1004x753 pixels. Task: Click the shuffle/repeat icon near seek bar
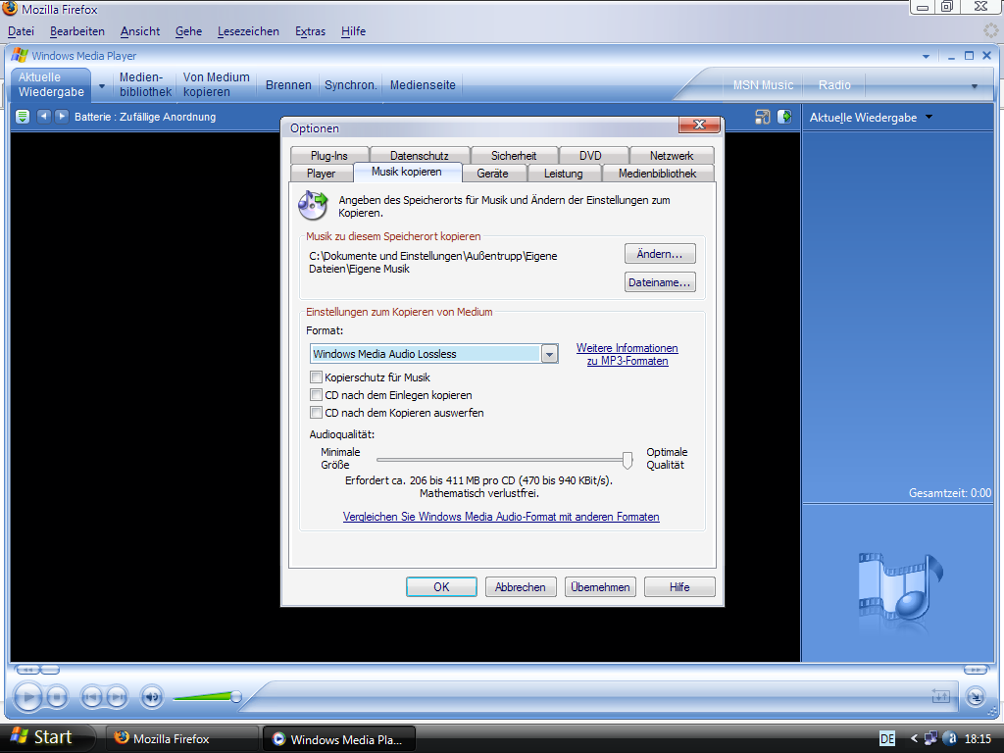point(940,695)
